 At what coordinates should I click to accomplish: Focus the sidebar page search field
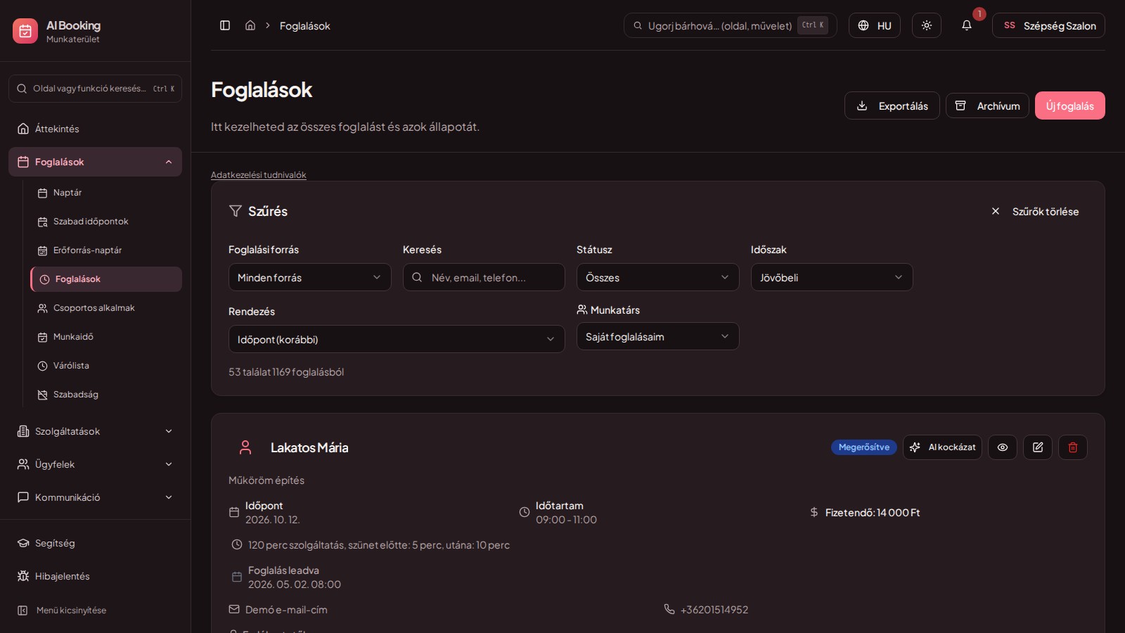[95, 89]
